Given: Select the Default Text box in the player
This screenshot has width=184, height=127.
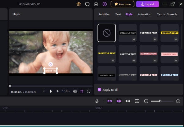Looking at the screenshot, I should [50, 71].
